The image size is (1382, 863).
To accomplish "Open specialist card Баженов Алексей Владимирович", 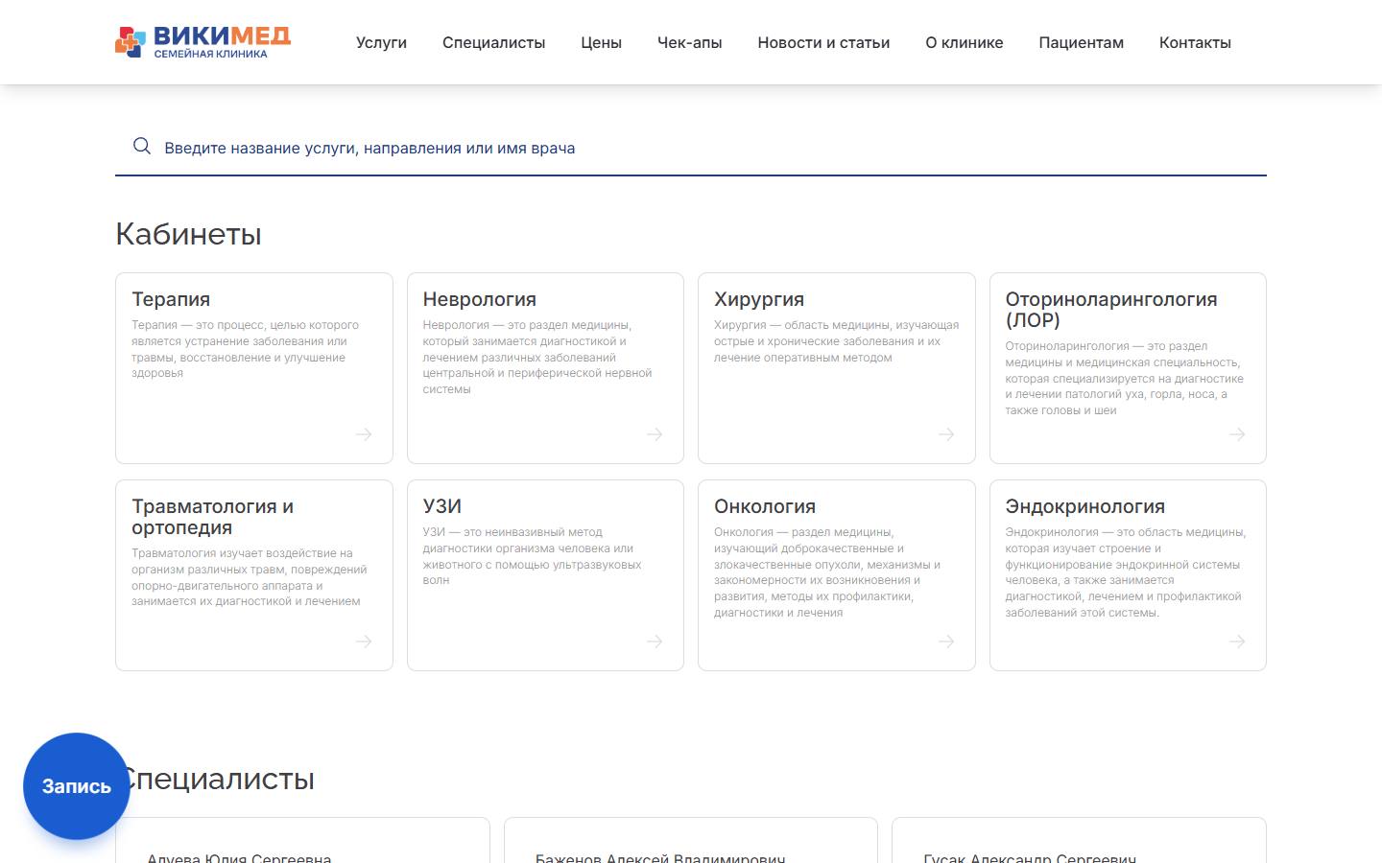I will coord(691,841).
